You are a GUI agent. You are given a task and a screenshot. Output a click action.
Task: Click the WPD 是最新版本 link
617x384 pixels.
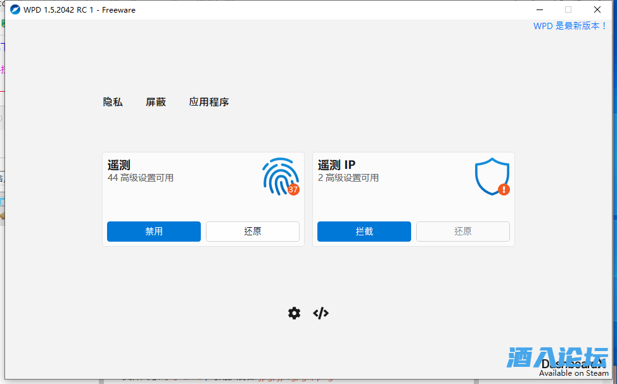tap(570, 26)
